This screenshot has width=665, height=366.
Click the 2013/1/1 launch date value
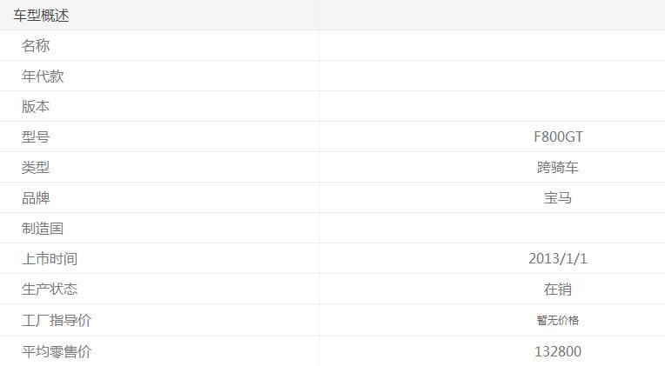click(558, 259)
